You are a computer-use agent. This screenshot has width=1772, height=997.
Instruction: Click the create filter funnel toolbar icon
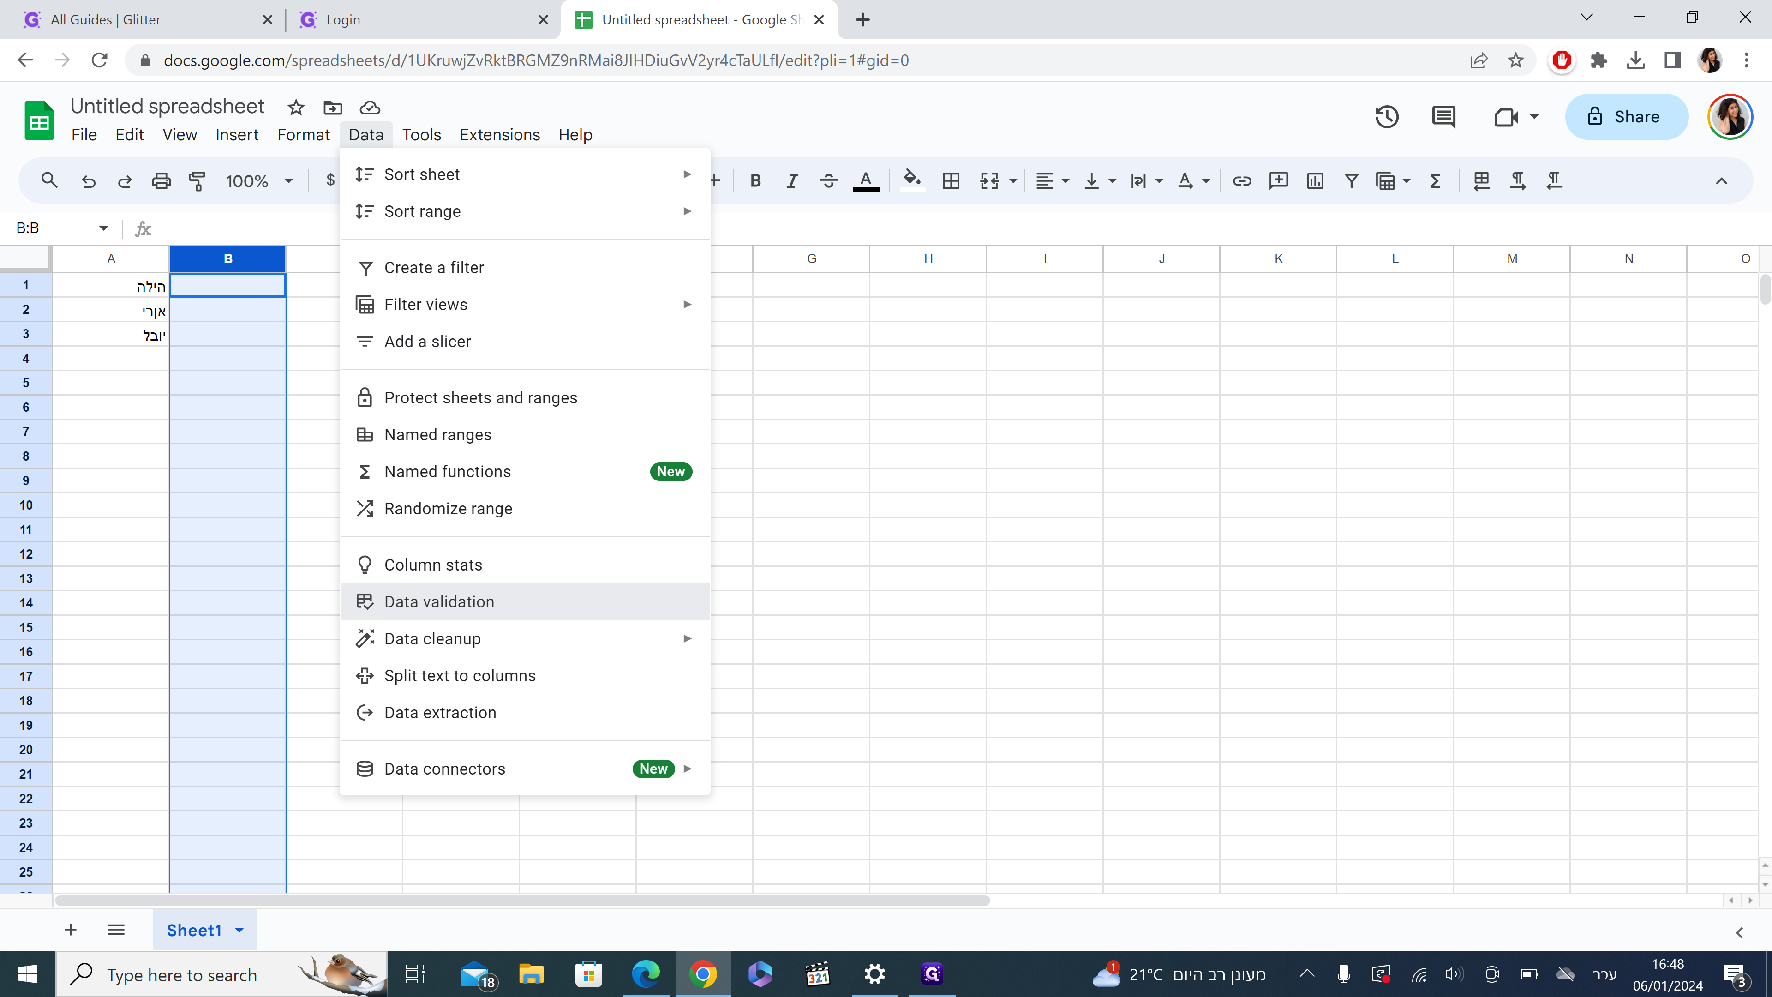click(1351, 181)
